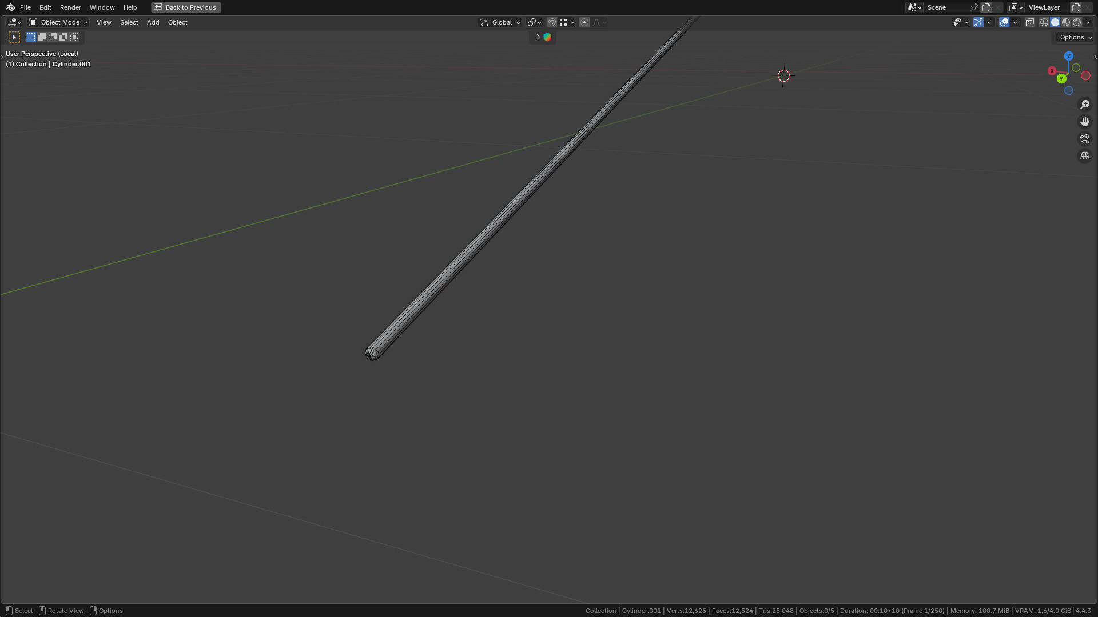Open the viewport Object menu
This screenshot has height=617, width=1098.
click(177, 22)
